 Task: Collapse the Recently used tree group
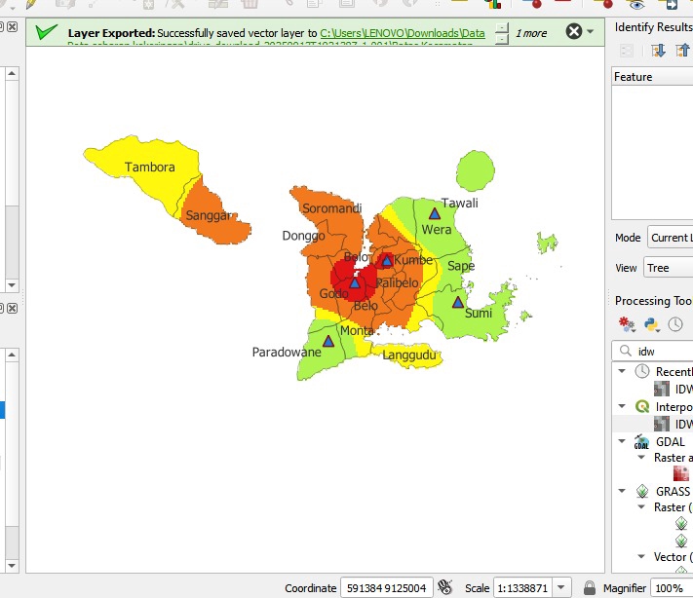[623, 371]
